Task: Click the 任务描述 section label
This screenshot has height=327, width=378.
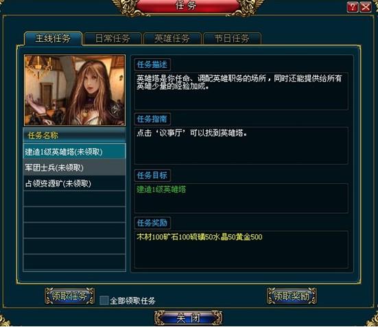Action: pyautogui.click(x=152, y=64)
